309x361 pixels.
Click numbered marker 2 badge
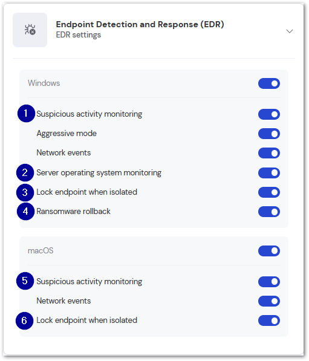click(25, 172)
